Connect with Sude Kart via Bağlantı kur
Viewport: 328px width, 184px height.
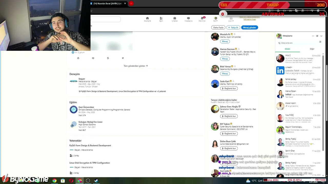click(x=229, y=88)
